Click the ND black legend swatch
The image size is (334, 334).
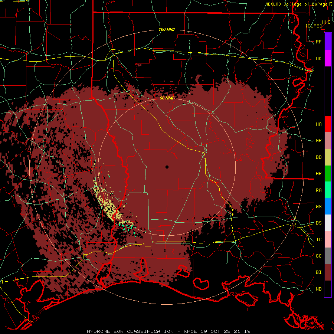(x=328, y=289)
